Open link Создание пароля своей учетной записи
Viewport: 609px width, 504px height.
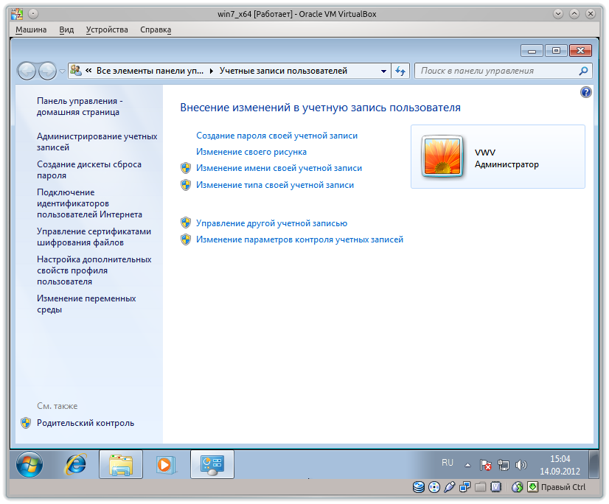point(276,136)
